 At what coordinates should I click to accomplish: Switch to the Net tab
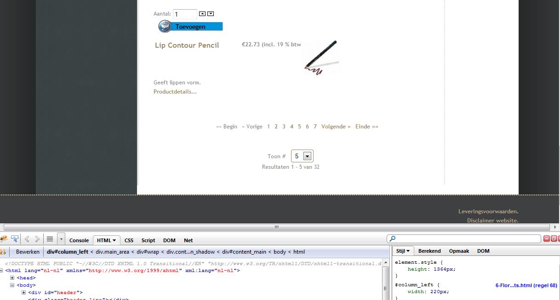pyautogui.click(x=189, y=240)
